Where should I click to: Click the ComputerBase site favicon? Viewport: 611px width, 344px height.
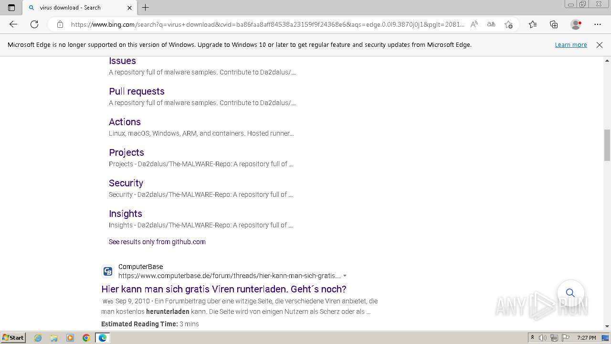tap(108, 271)
